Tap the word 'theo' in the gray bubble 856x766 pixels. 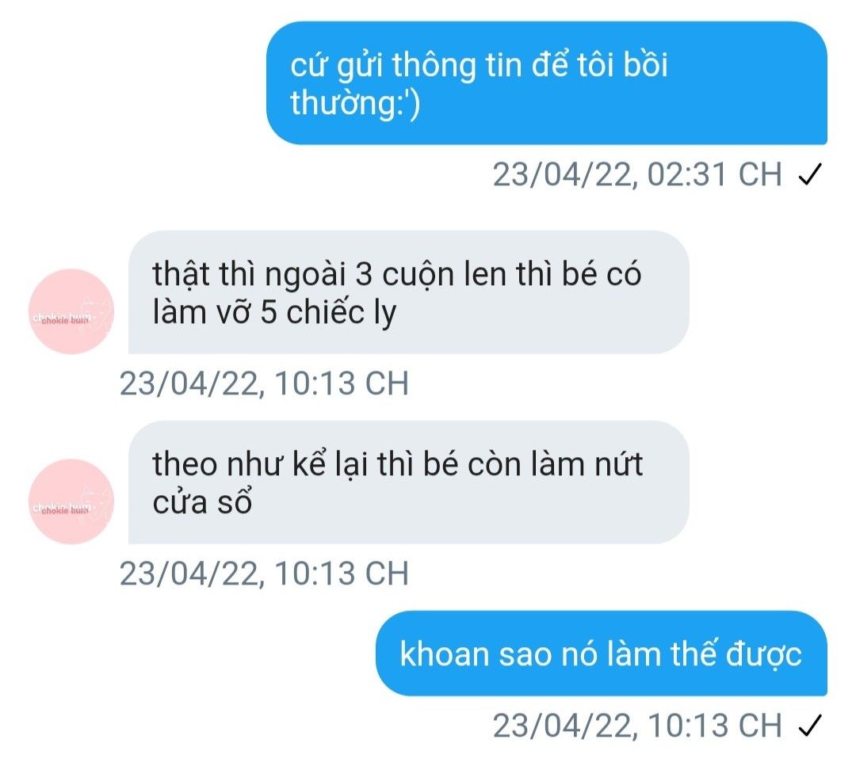(x=185, y=463)
